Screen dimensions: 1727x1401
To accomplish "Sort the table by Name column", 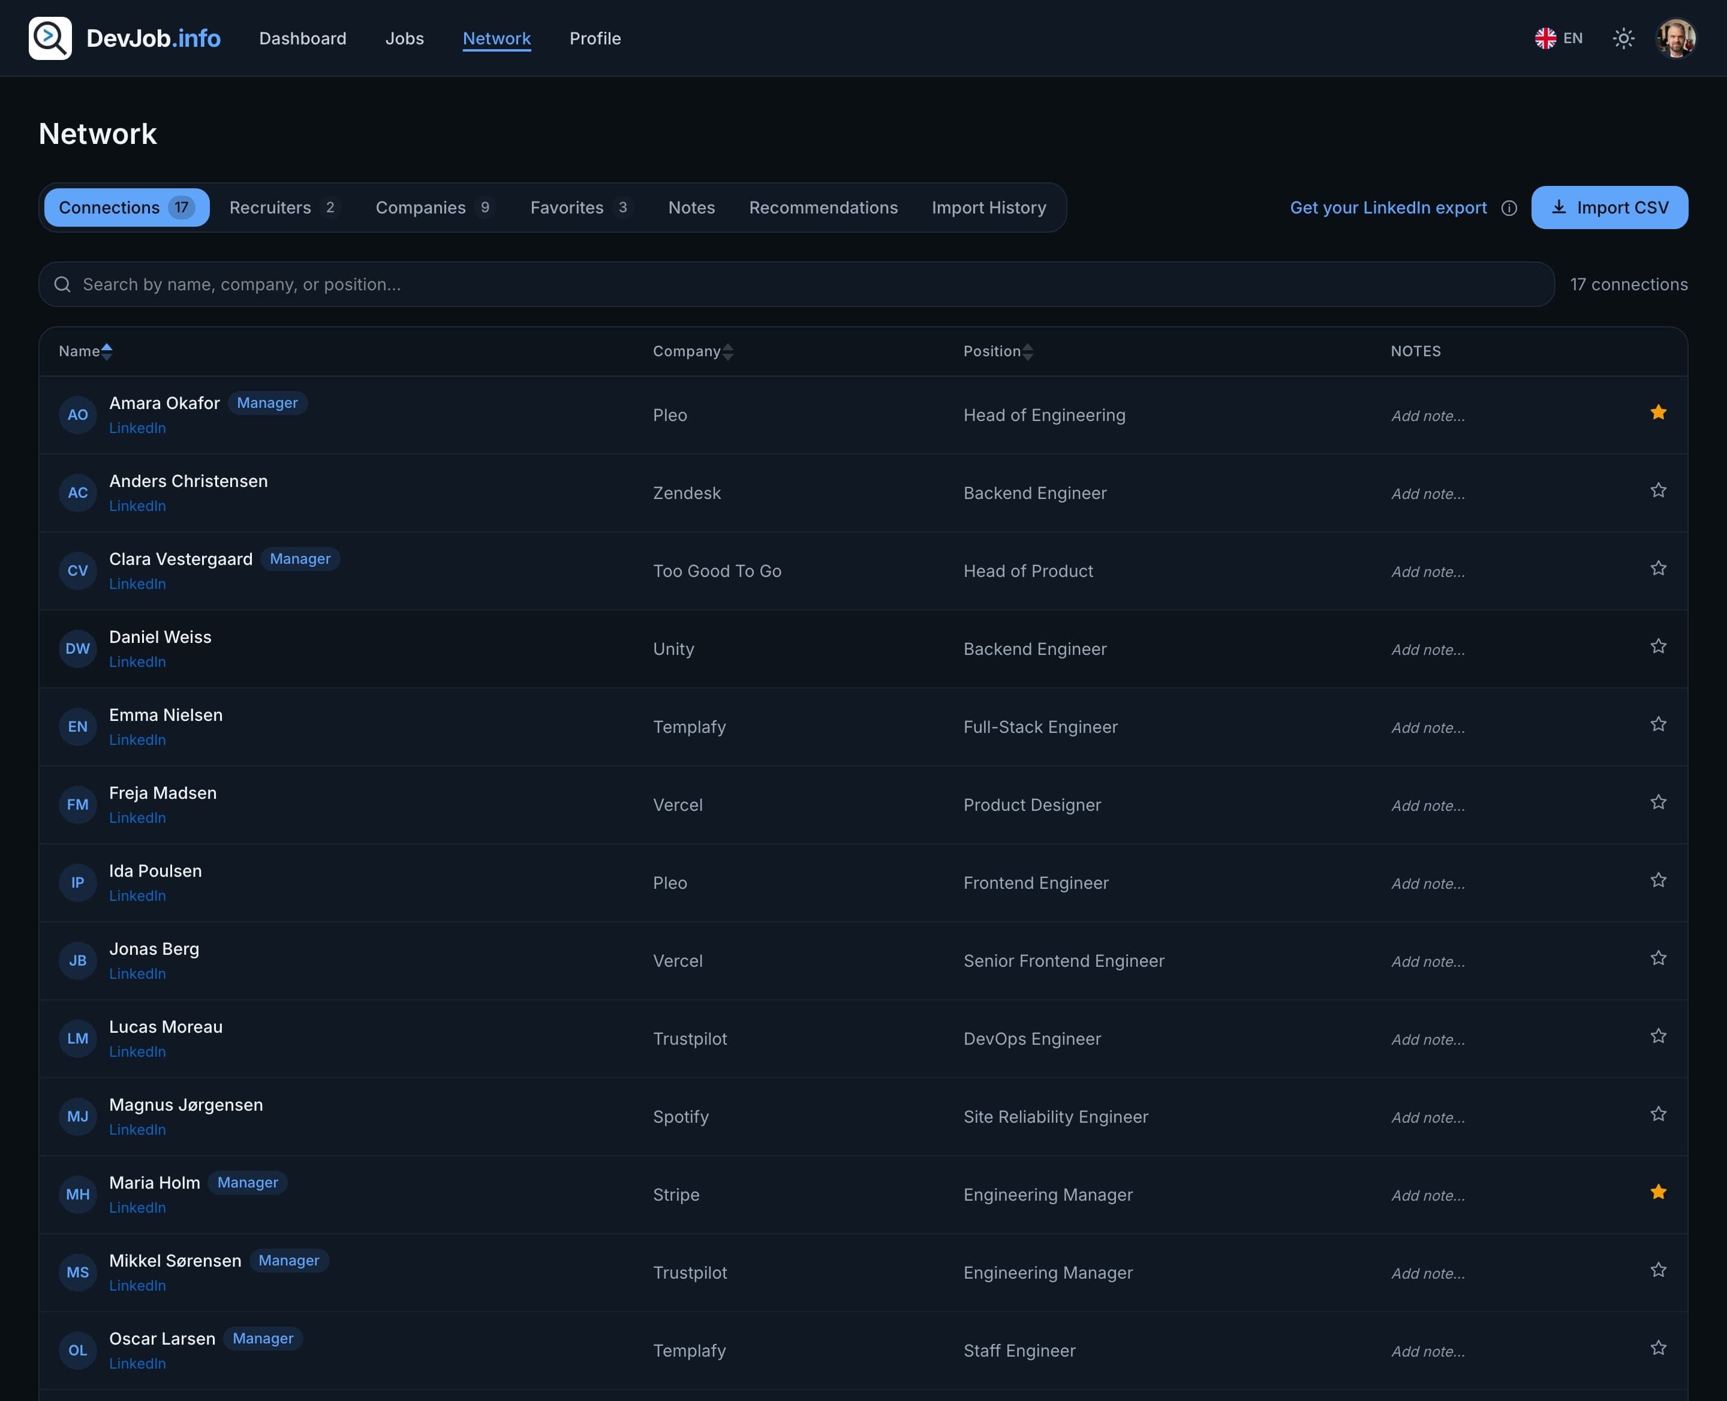I will 86,351.
